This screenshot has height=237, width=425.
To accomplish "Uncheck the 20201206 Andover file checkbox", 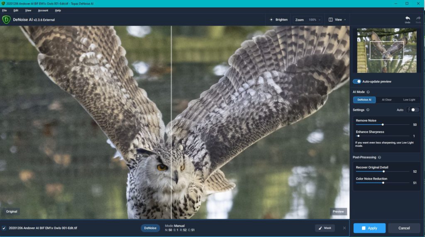I will click(x=4, y=228).
